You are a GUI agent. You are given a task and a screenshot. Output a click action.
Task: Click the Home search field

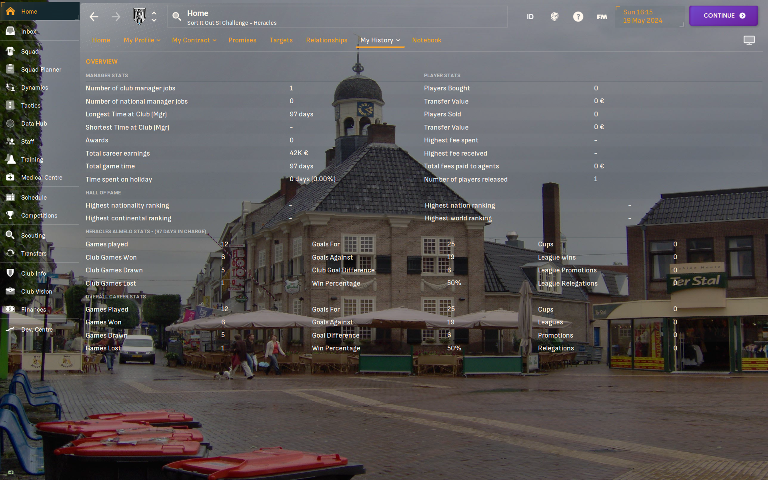click(337, 17)
